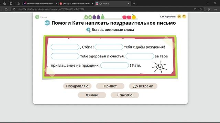Click the blank before '! Катя.'
This screenshot has width=220, height=123.
click(x=114, y=65)
